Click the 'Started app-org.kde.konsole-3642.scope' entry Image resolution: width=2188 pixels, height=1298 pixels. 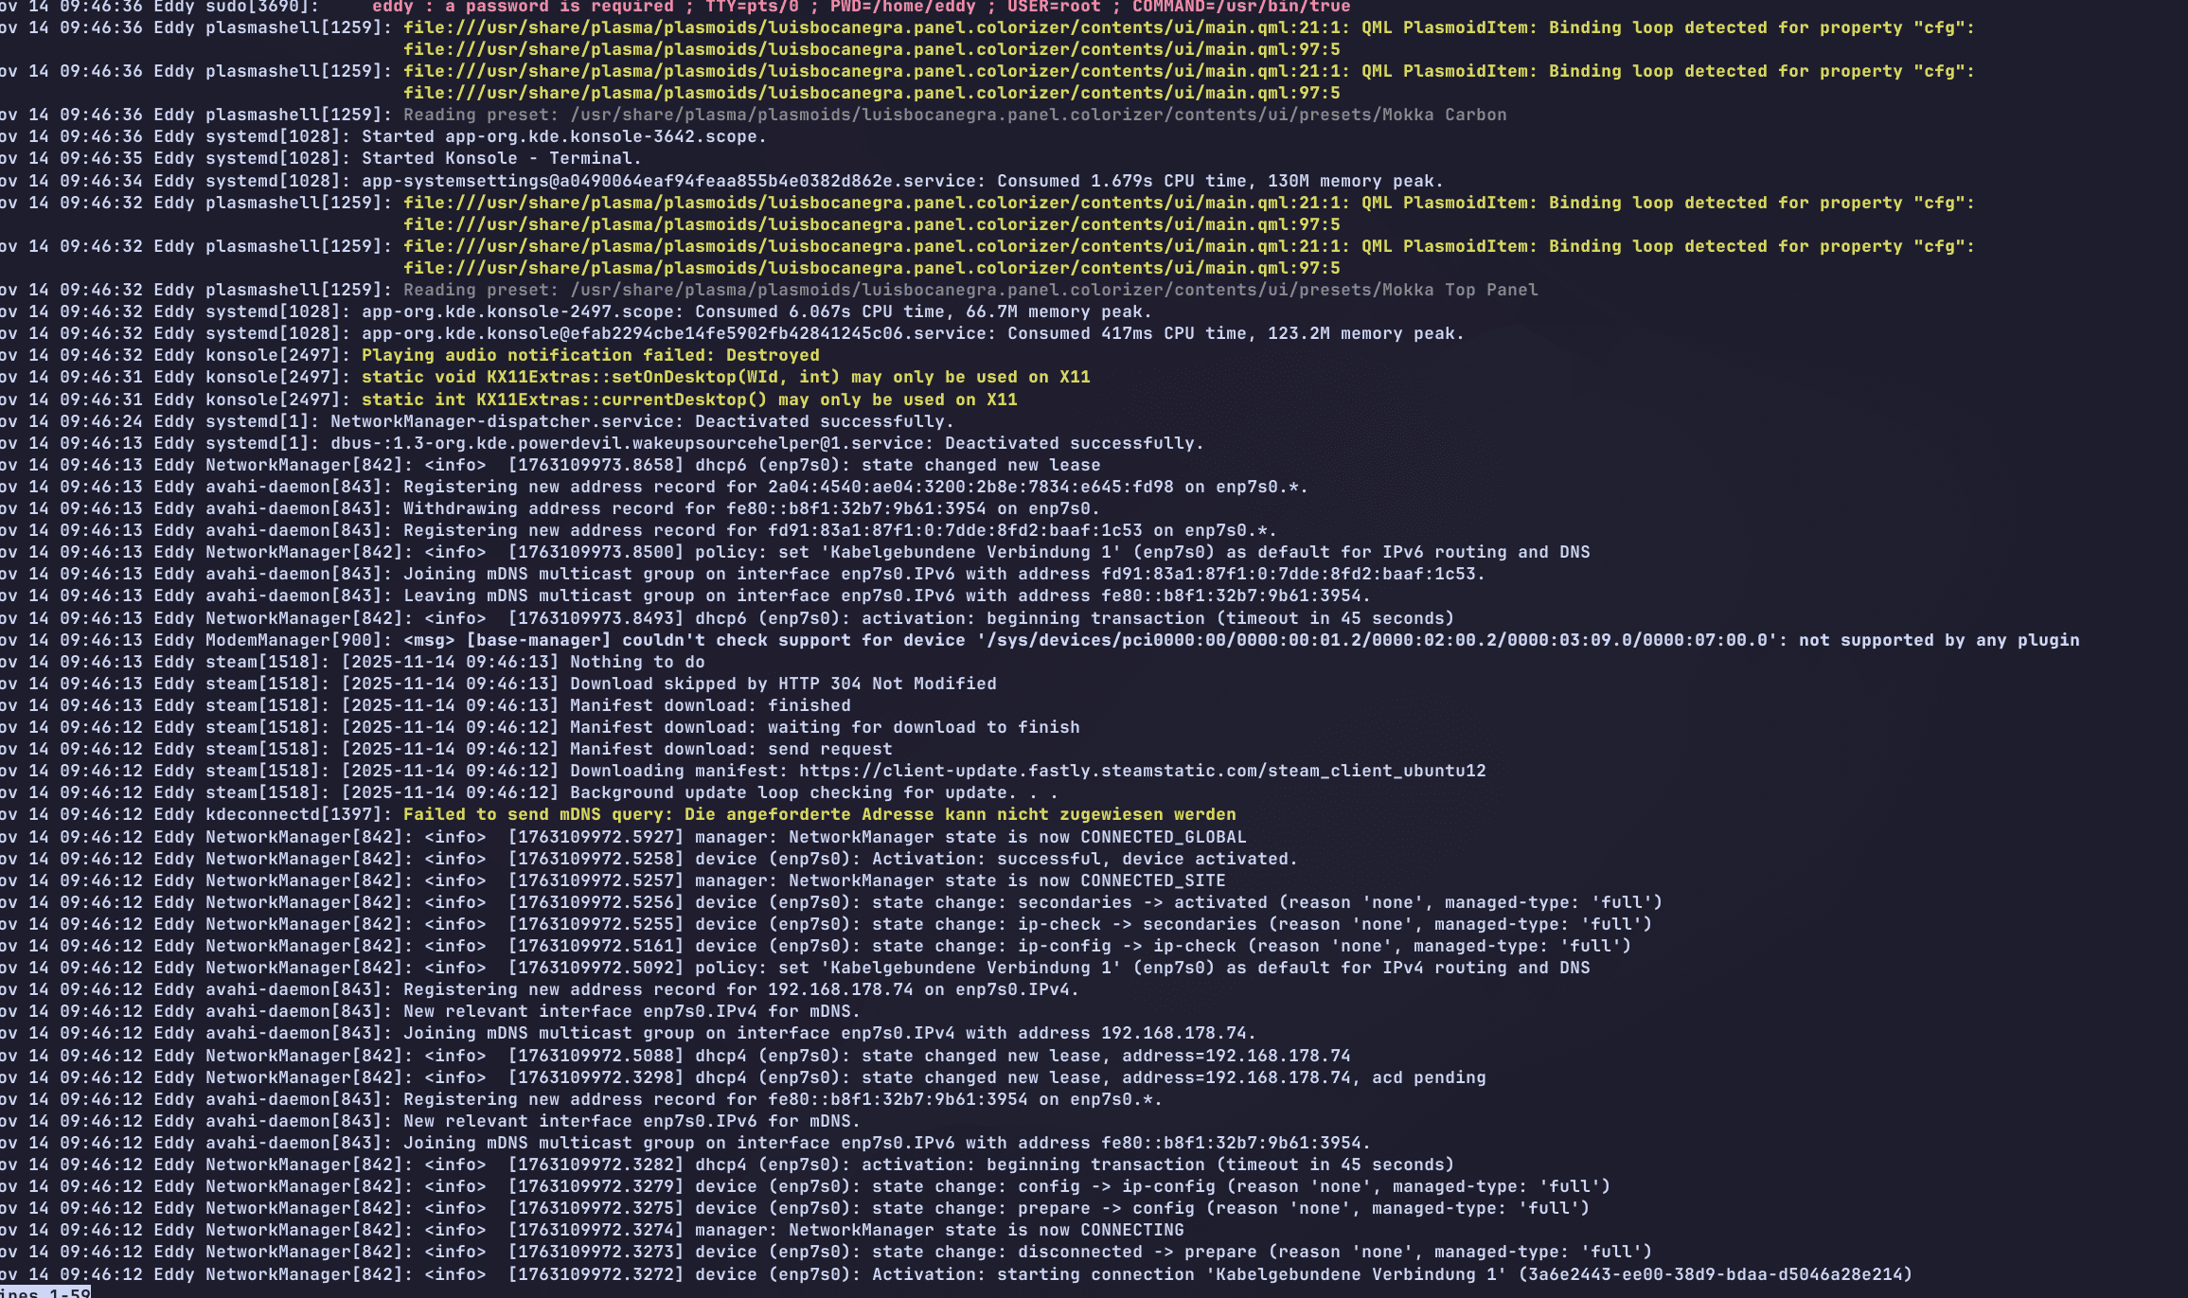563,136
